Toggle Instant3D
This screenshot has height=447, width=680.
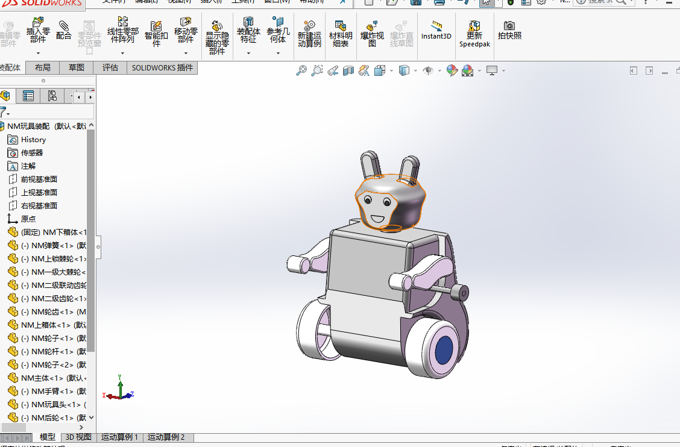[x=436, y=30]
